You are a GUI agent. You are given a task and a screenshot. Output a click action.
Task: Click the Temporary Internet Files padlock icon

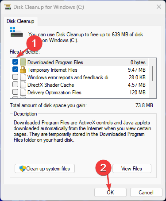coord(23,70)
